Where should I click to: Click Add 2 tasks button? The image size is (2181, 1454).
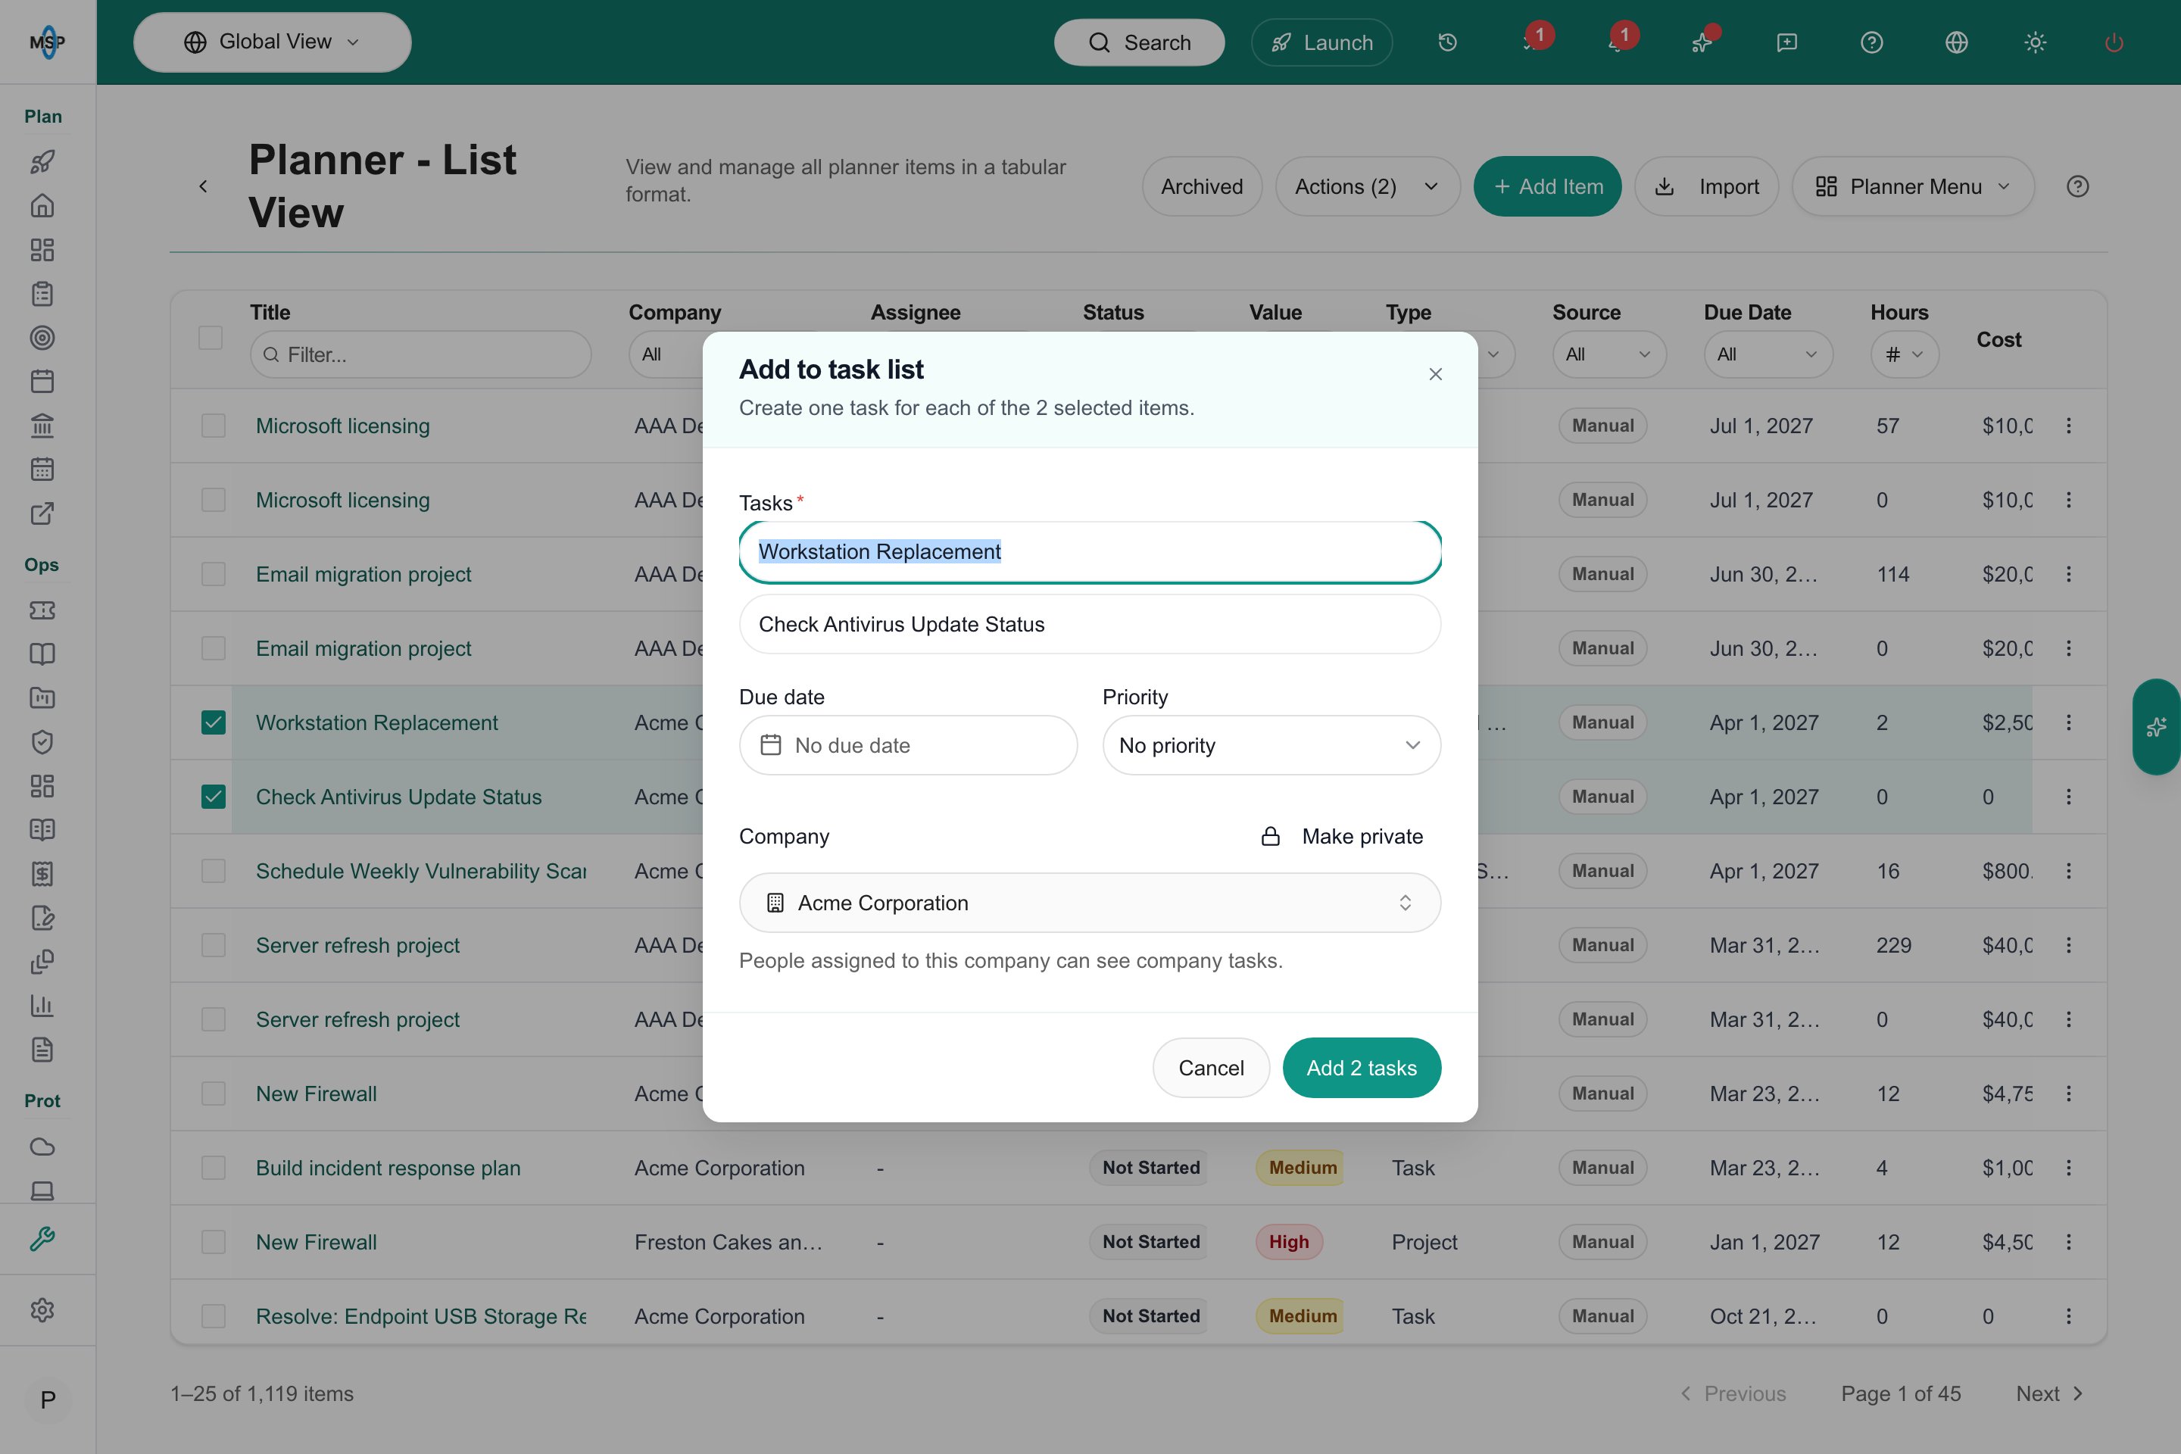click(1362, 1069)
